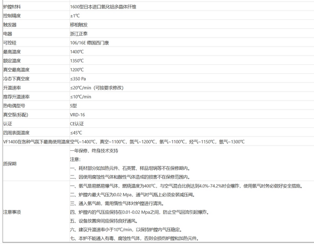Click the 耗材部分如加热元件 warranty note
This screenshot has height=244, width=314.
point(130,168)
